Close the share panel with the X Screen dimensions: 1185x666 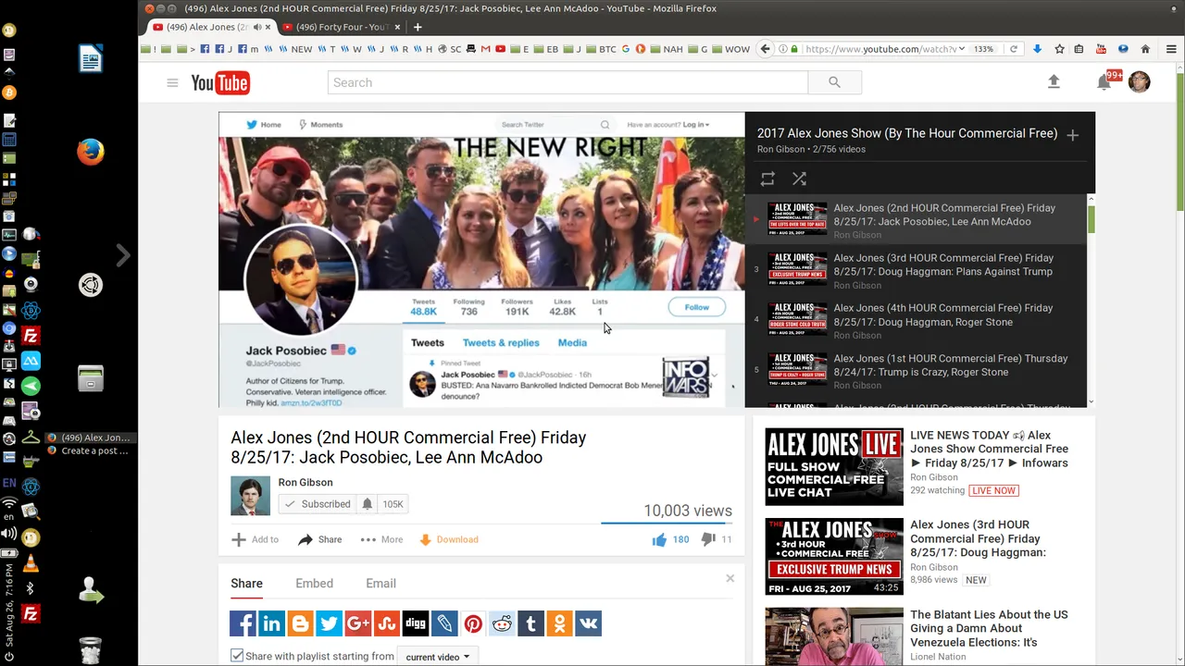730,579
